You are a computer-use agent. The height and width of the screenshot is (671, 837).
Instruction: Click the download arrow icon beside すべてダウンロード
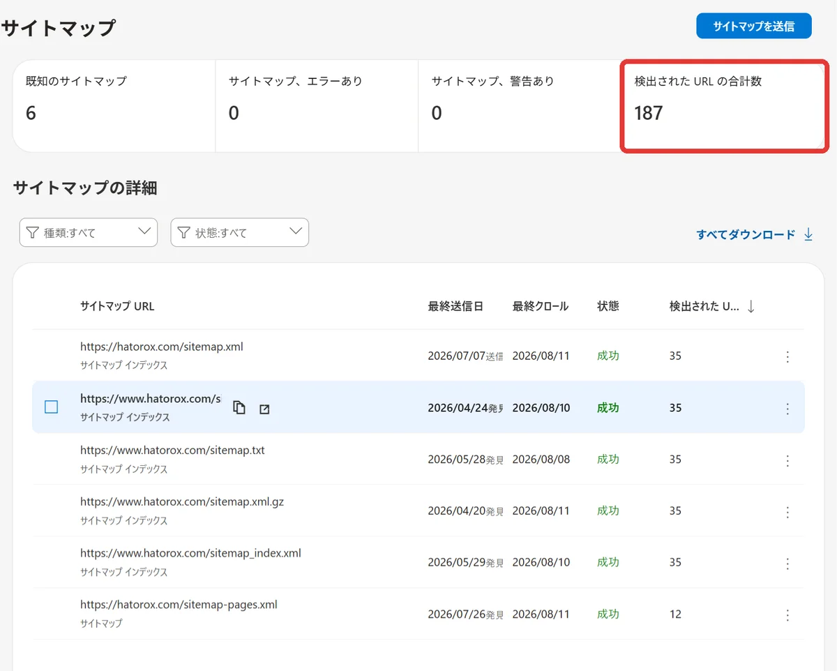[808, 235]
